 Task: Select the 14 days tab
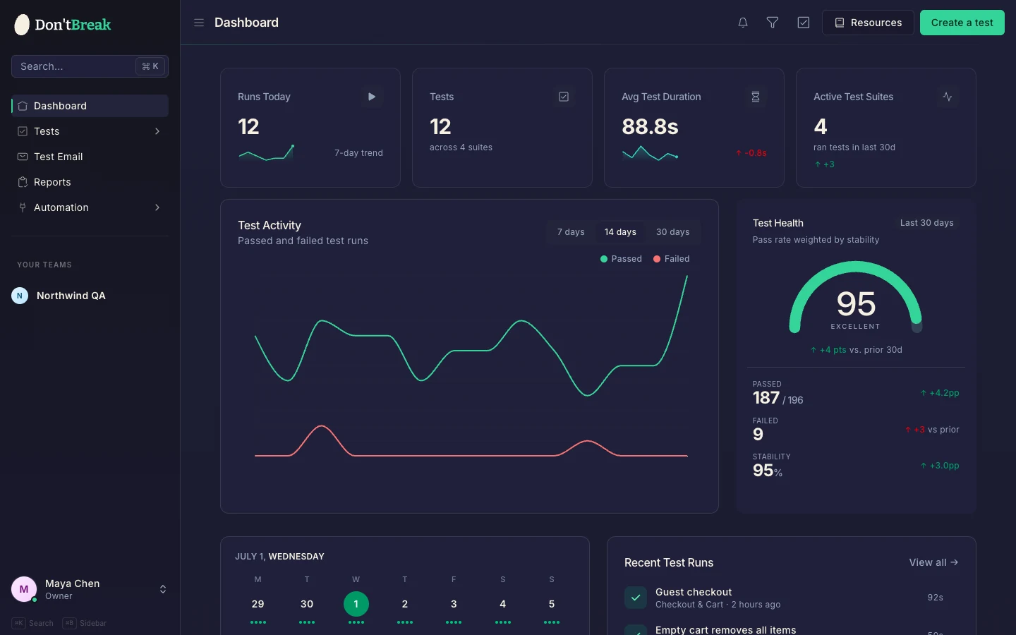click(620, 232)
